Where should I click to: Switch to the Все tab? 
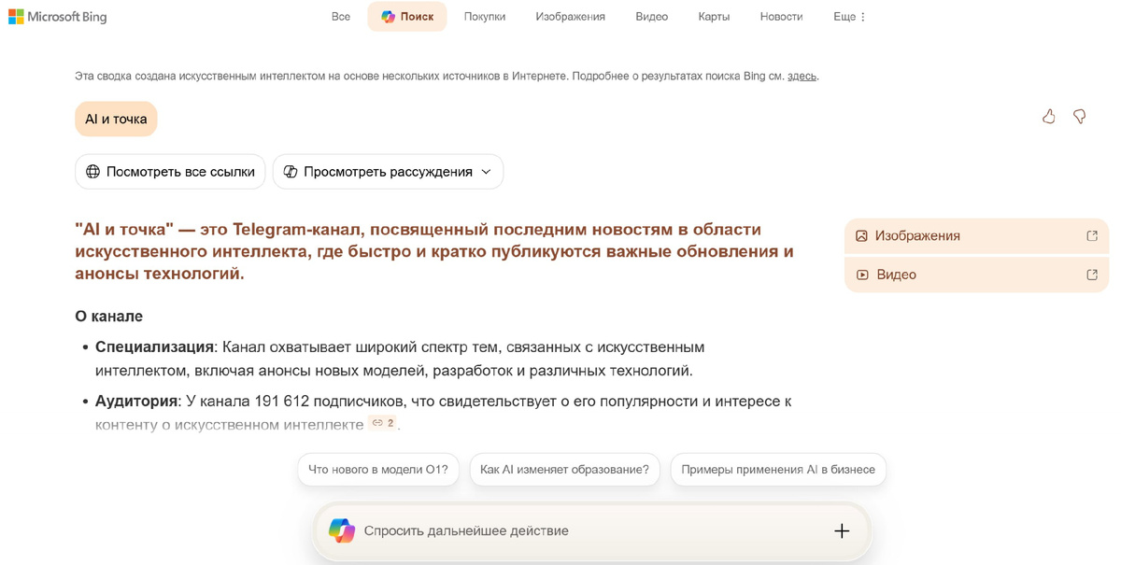coord(341,17)
